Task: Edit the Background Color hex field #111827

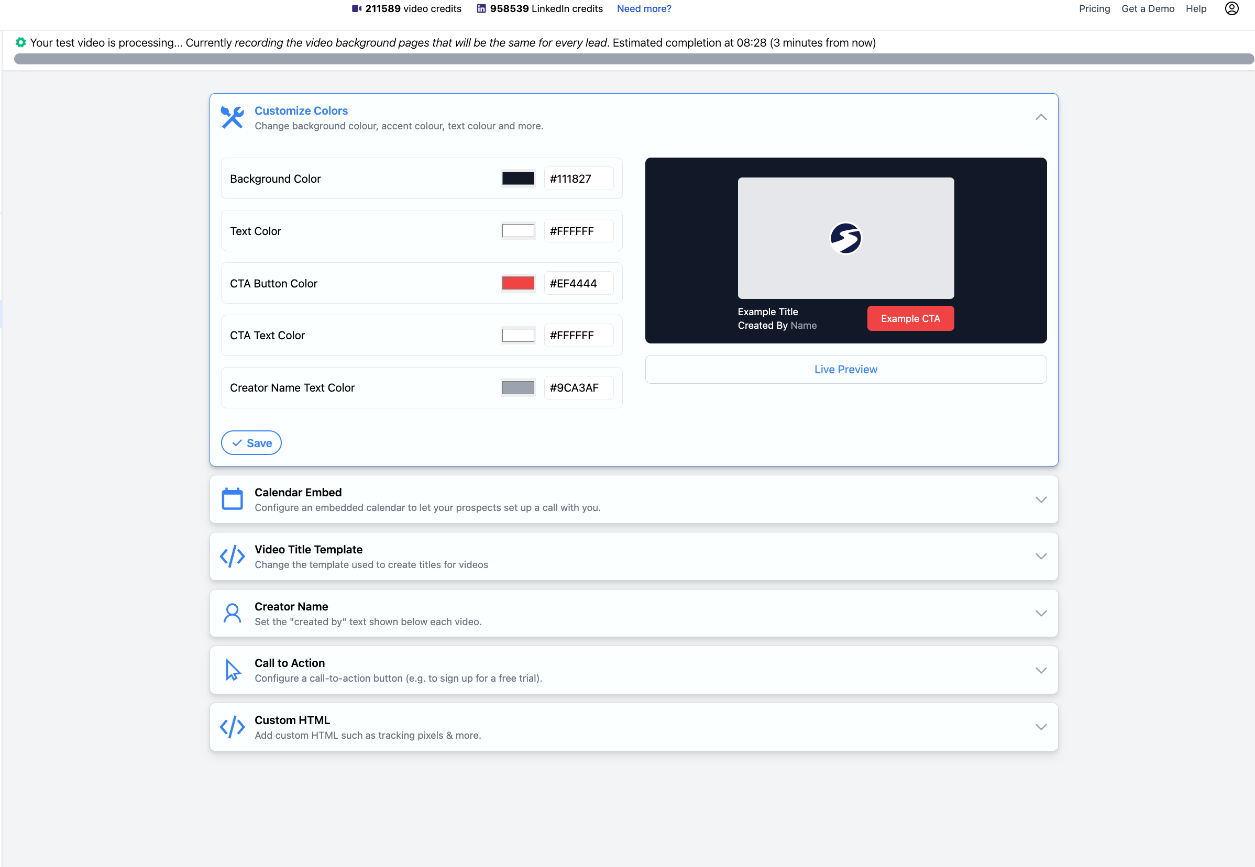Action: point(578,179)
